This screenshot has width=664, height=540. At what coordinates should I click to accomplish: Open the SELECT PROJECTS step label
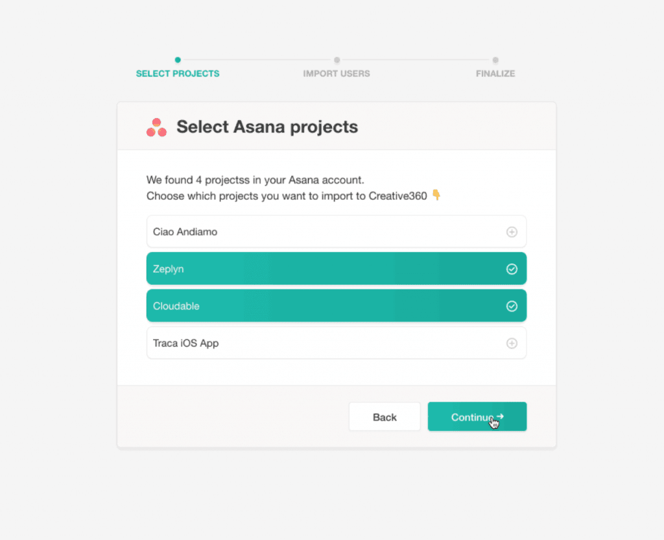178,74
